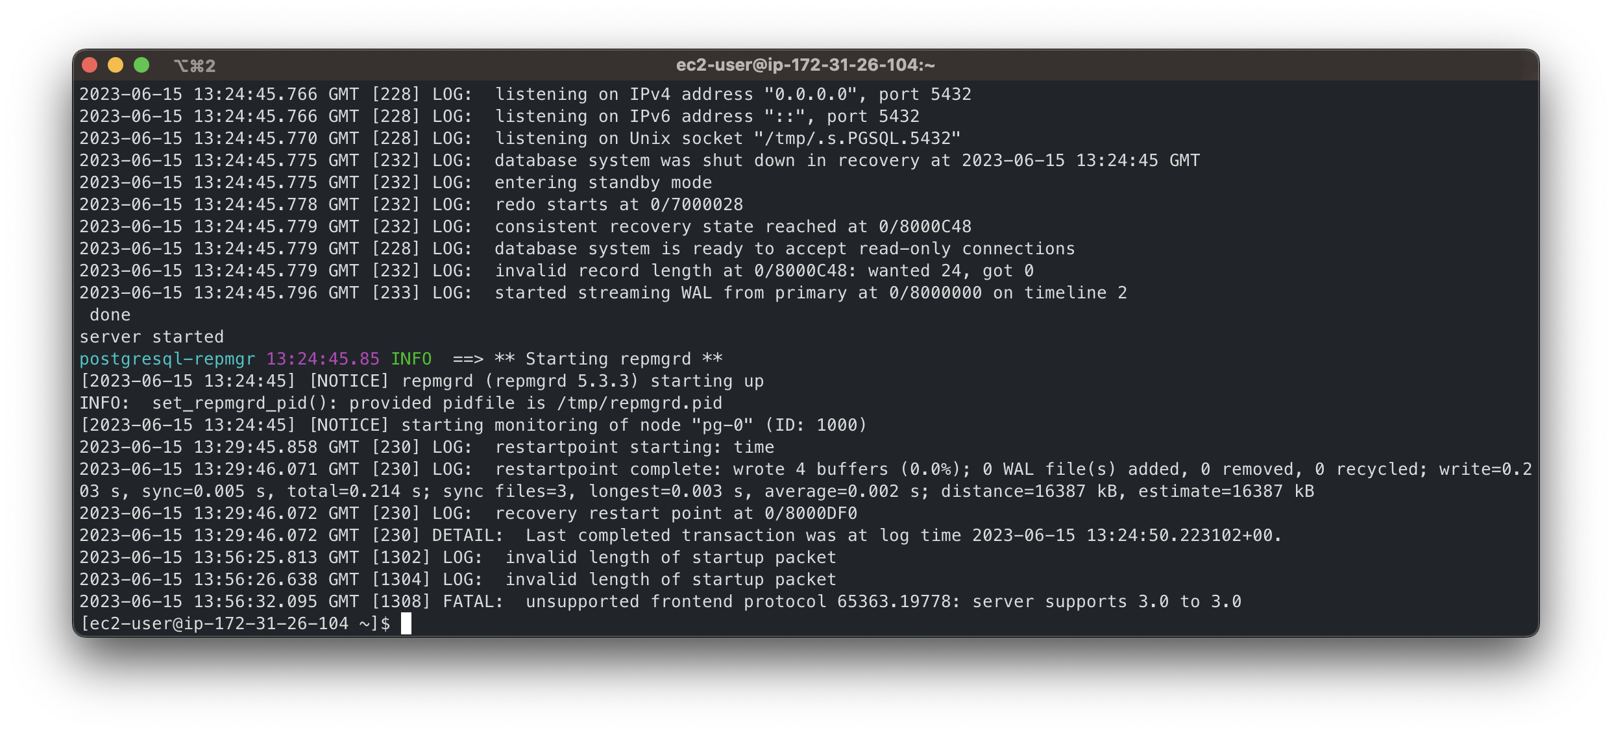Click the first 'invalid length of startup packet' line
Screen dimensions: 1612x733
pyautogui.click(x=458, y=557)
